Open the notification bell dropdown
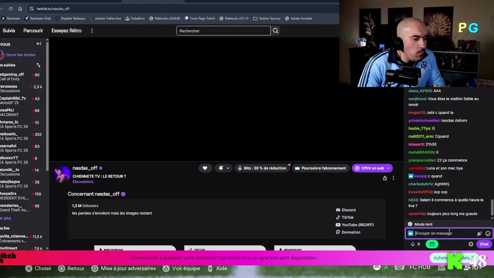Viewport: 494px width, 278px height. pyautogui.click(x=223, y=168)
